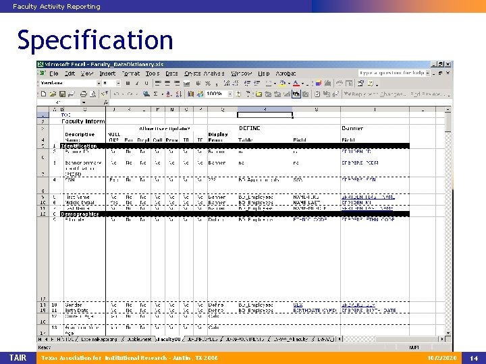Image resolution: width=486 pixels, height=364 pixels.
Task: Expand the Name Box dropdown arrow
Action: click(x=84, y=102)
